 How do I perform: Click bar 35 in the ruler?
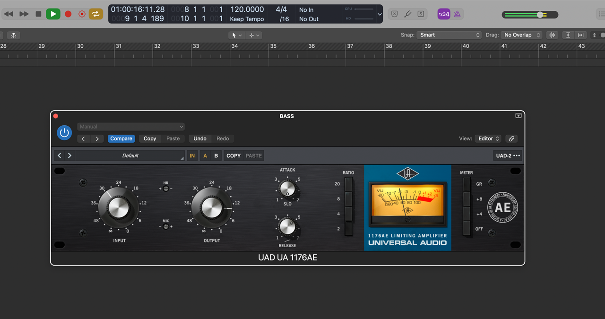(x=273, y=46)
